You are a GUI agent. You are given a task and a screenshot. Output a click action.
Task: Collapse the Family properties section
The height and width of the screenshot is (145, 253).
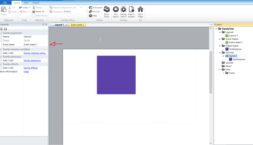coord(1,33)
